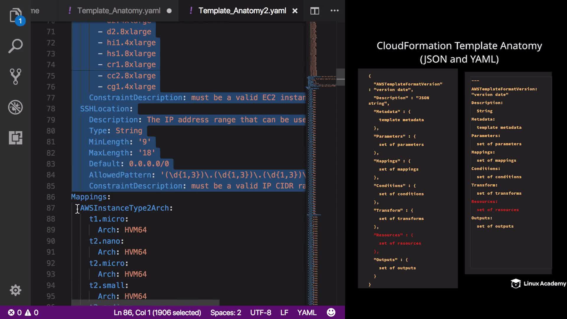The width and height of the screenshot is (567, 319).
Task: Switch to the Template_Anatomy.yaml tab
Action: point(119,11)
